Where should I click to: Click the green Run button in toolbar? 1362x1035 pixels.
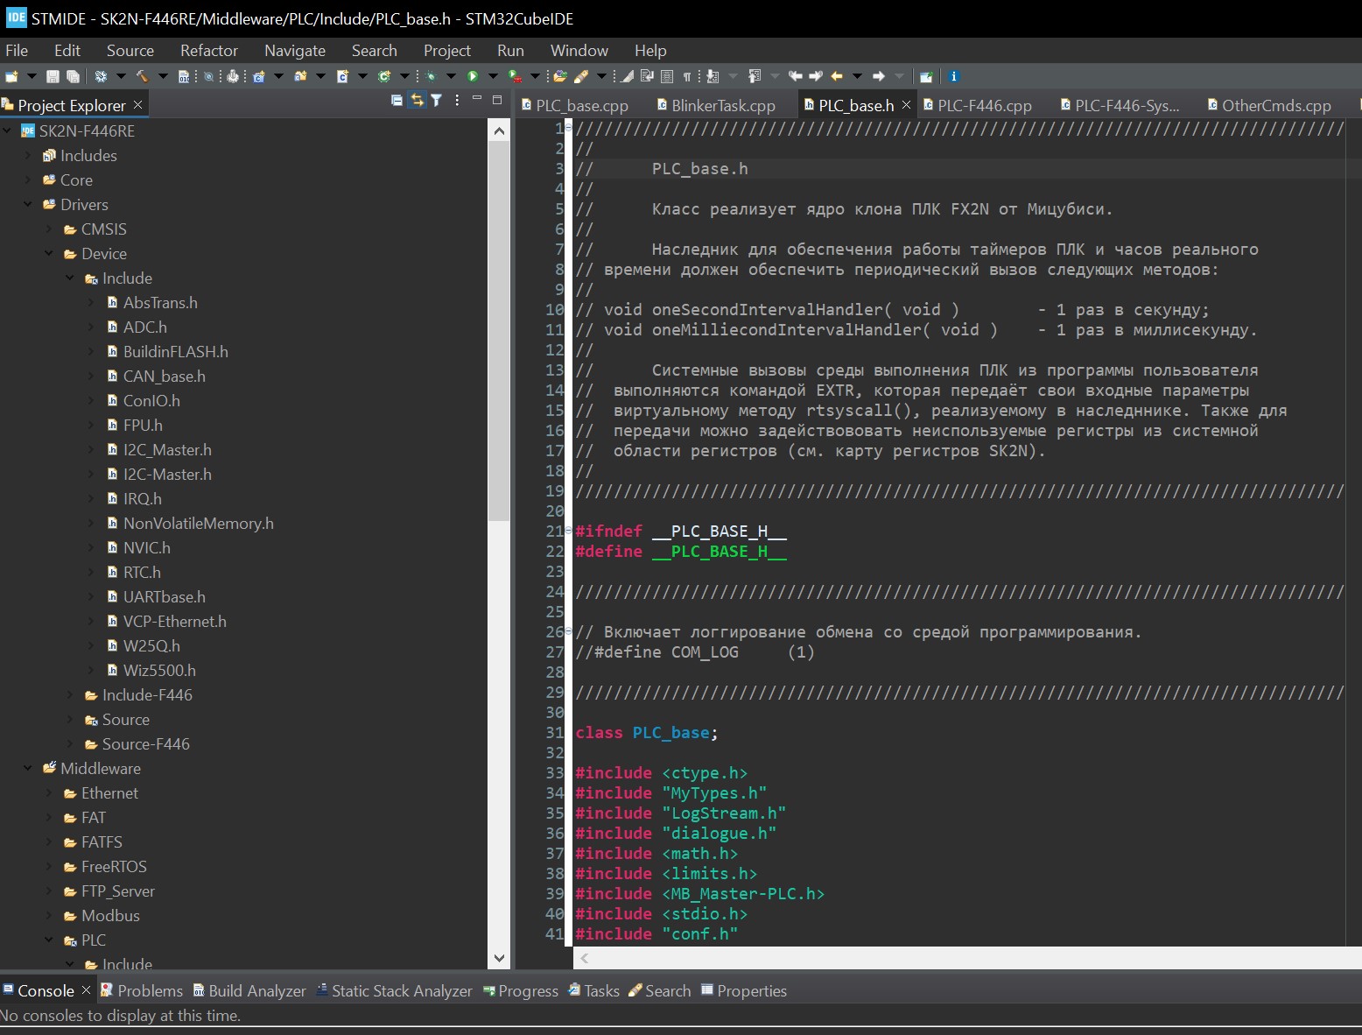473,76
